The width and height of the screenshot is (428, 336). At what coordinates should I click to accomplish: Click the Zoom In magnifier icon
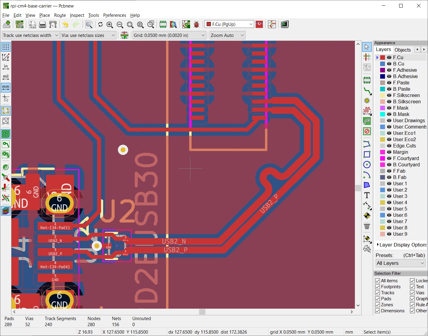coord(110,25)
